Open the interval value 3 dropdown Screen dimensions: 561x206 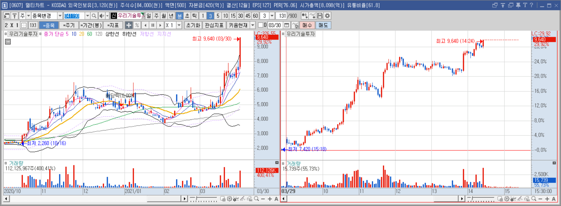(272, 16)
